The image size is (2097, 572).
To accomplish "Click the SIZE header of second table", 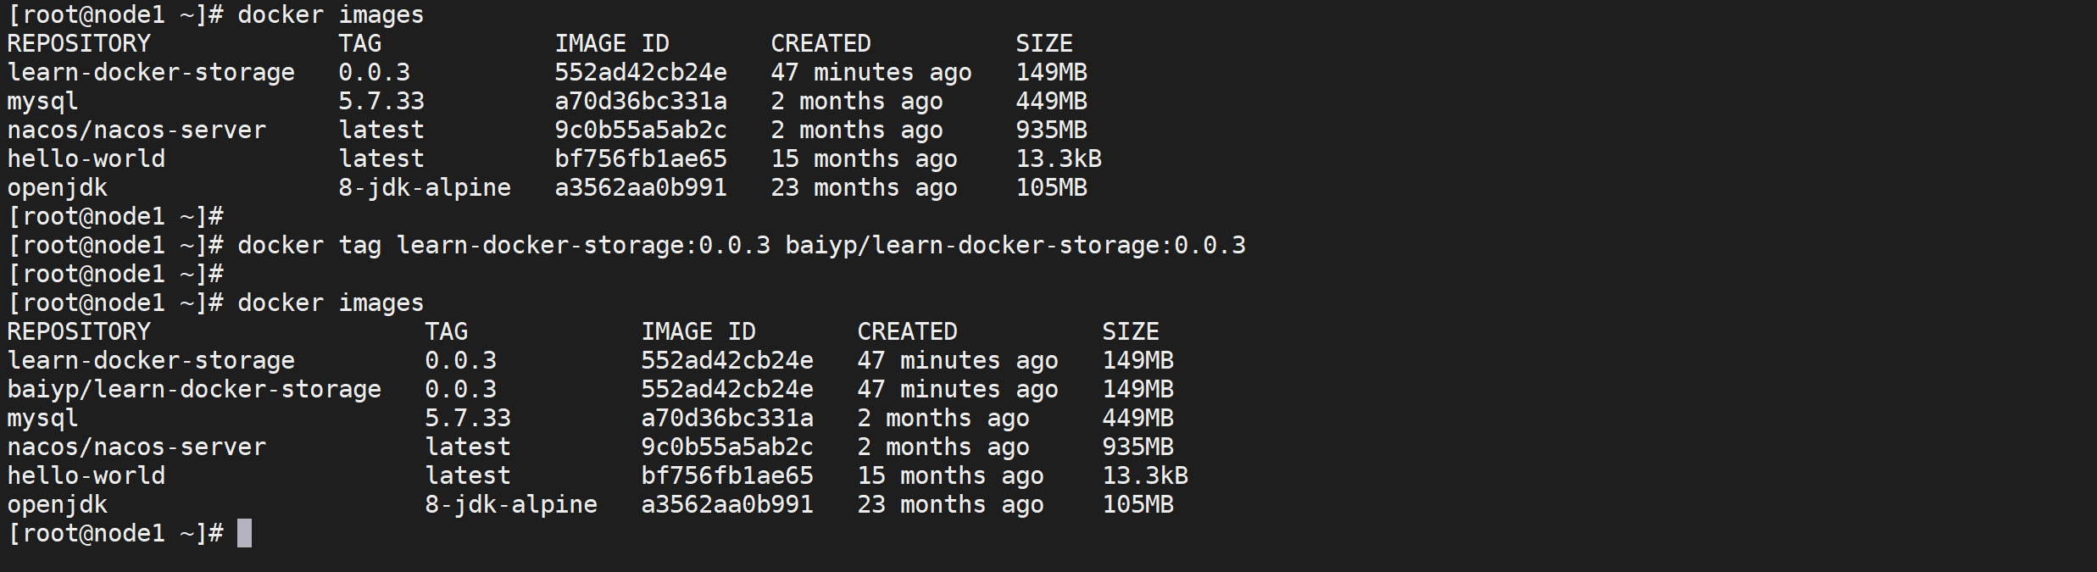I will [x=1131, y=332].
